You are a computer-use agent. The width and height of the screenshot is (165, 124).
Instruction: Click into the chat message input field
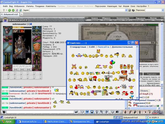tap(40, 112)
